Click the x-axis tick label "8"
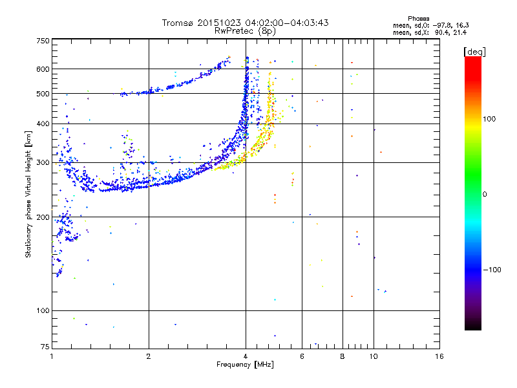The width and height of the screenshot is (517, 388). (x=343, y=356)
